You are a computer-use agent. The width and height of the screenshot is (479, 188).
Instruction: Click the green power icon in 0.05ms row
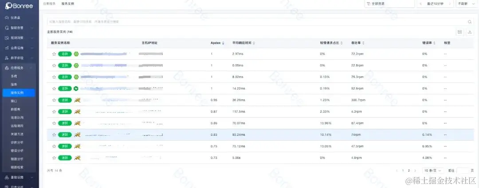pyautogui.click(x=76, y=65)
